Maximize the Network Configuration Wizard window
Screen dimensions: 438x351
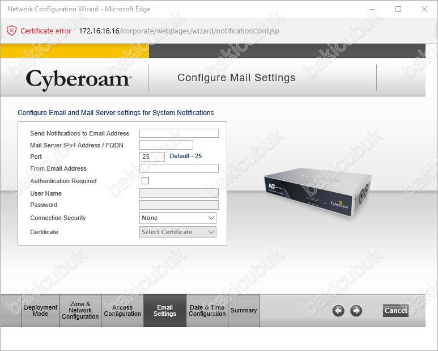398,9
